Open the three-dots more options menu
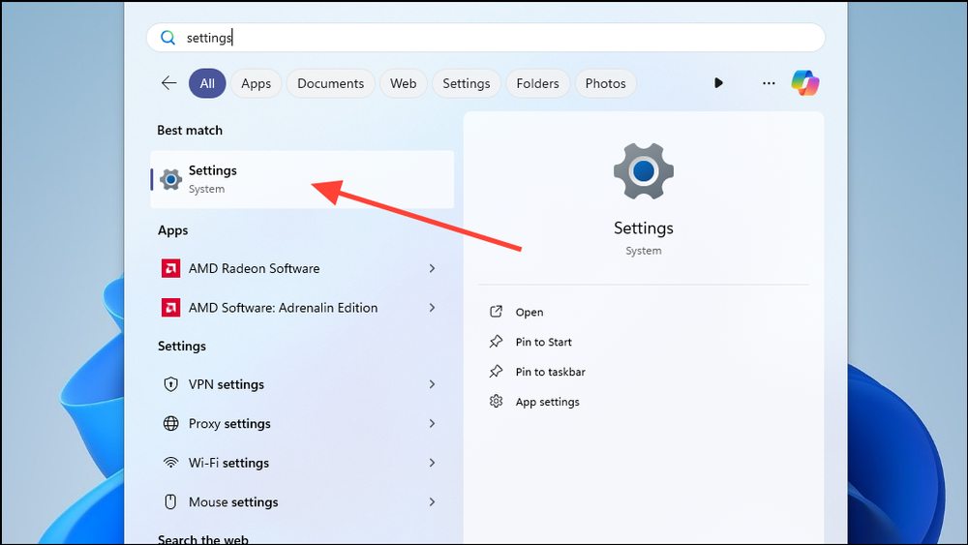The image size is (968, 545). pos(769,83)
